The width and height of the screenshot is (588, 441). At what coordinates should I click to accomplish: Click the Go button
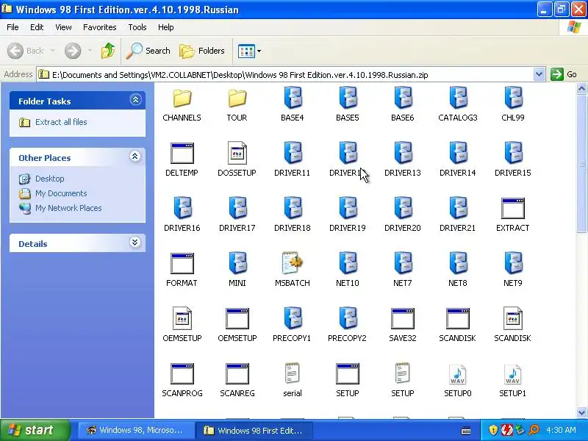coord(564,74)
